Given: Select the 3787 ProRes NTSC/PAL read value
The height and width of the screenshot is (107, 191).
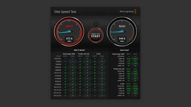Looking at the screenshot, I should [135, 71].
